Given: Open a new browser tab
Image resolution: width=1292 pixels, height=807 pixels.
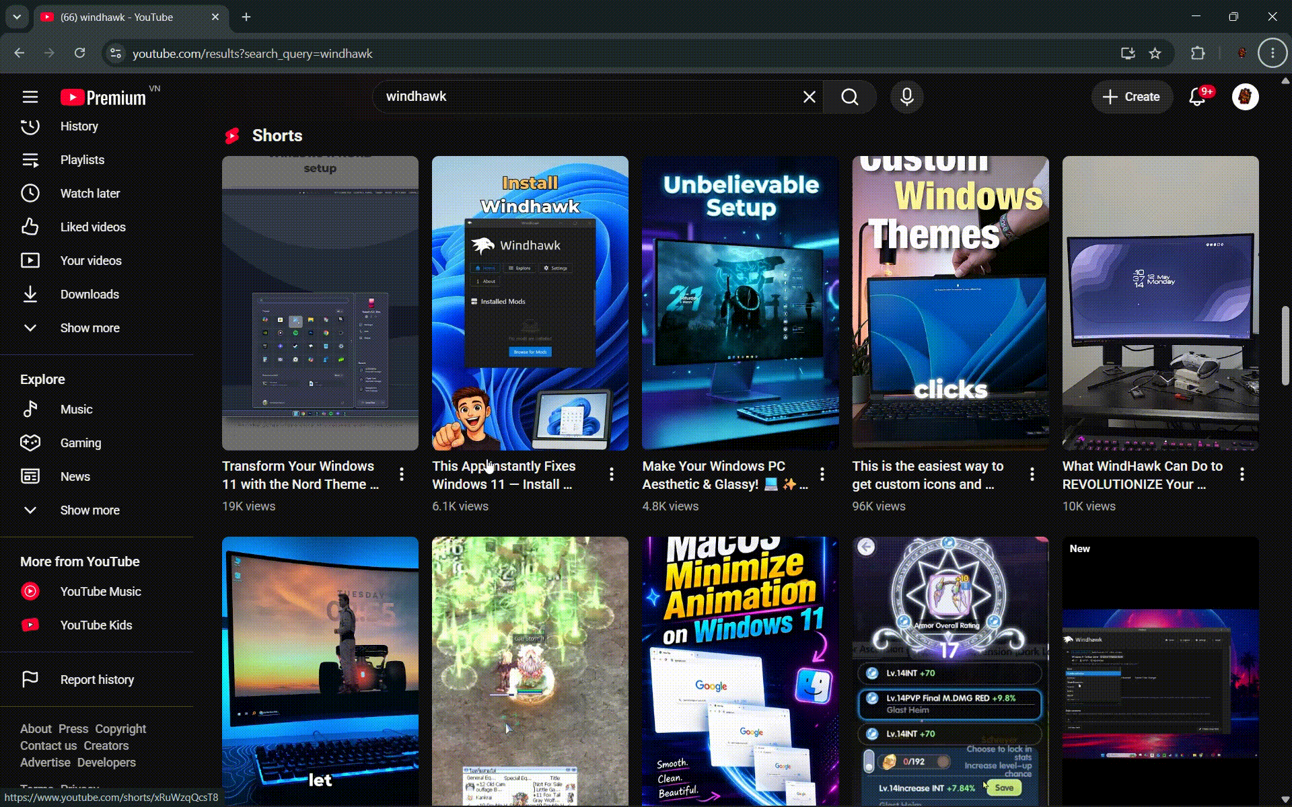Looking at the screenshot, I should 246,17.
